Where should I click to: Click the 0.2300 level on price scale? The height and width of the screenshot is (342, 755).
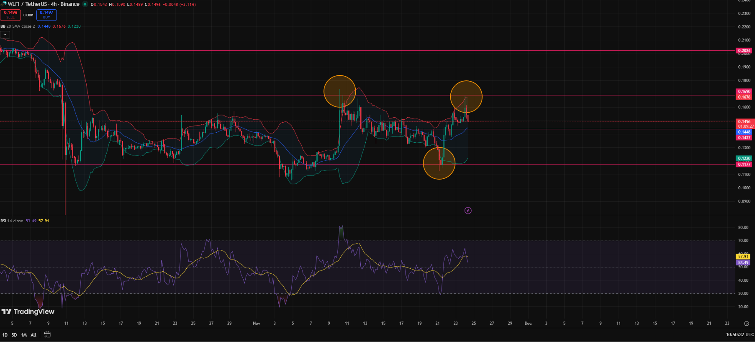point(744,13)
